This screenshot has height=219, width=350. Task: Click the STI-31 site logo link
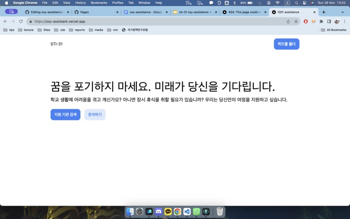click(x=56, y=44)
